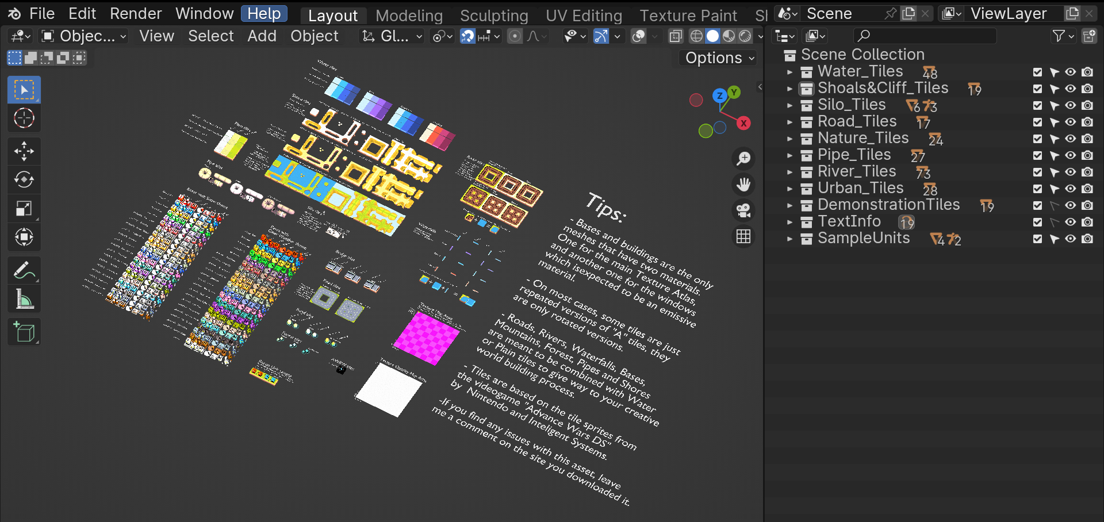The height and width of the screenshot is (522, 1104).
Task: Hide SampleUnits collection with eye icon
Action: click(1070, 239)
